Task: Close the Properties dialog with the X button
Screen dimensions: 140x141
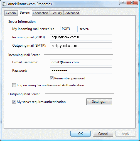Action: pyautogui.click(x=132, y=2)
